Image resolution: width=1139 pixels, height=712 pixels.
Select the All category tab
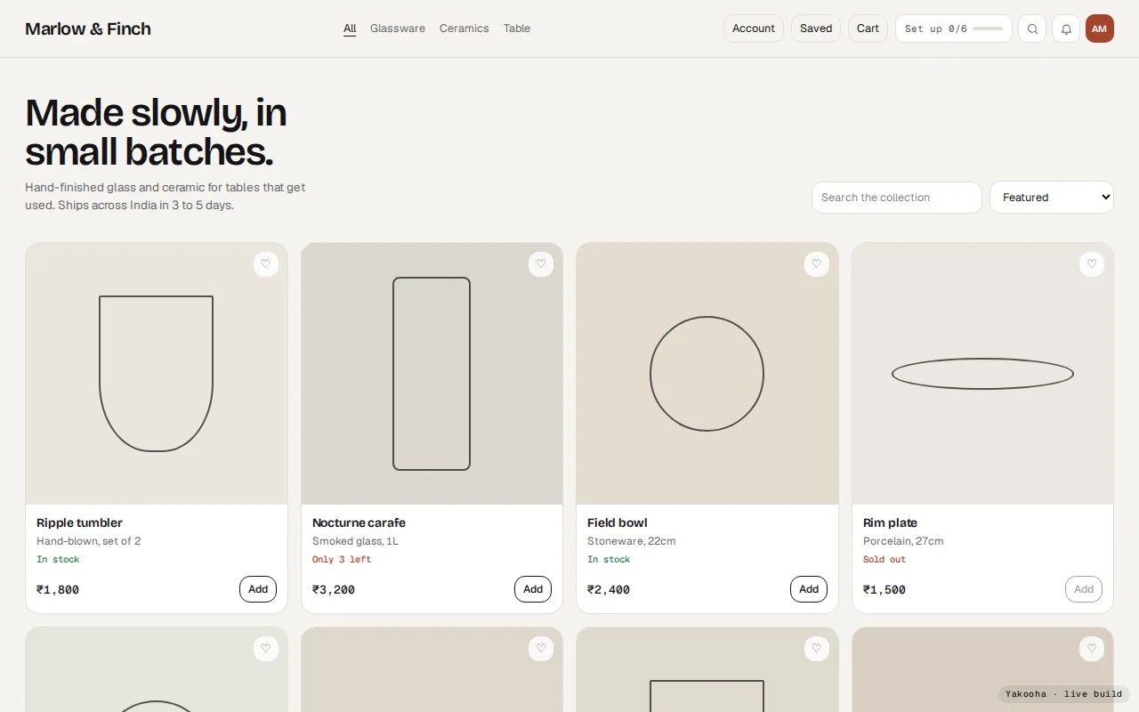(350, 28)
